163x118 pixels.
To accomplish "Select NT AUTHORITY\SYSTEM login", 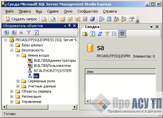I will tap(53, 71).
